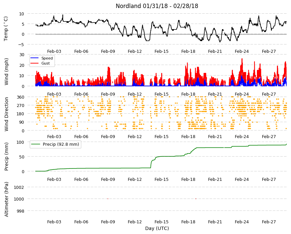Image resolution: width=291 pixels, height=234 pixels.
Task: Click the 1002 tick on the altimeter axis
Action: [x=19, y=187]
